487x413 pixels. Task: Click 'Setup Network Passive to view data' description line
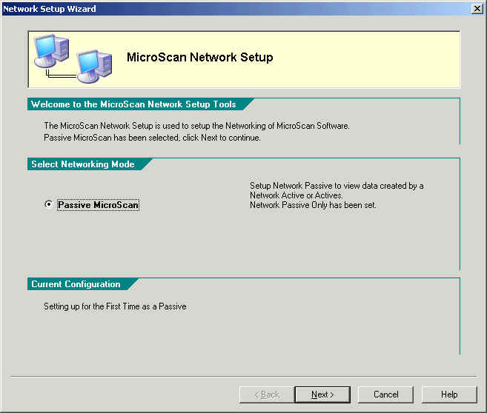(337, 186)
